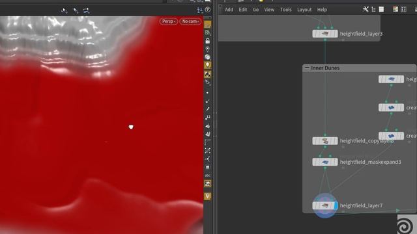Image resolution: width=417 pixels, height=234 pixels.
Task: Open the No cam camera dropdown
Action: point(190,21)
